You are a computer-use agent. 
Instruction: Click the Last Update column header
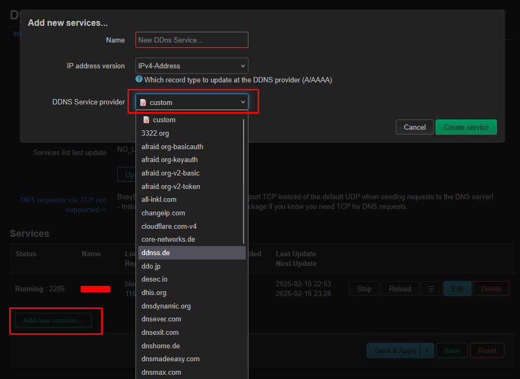click(x=296, y=254)
